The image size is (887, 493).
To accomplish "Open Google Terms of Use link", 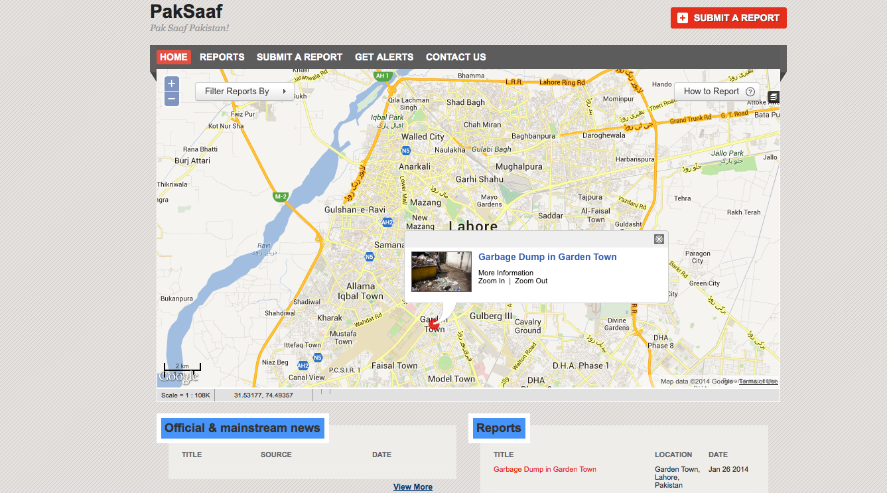I will (x=758, y=382).
